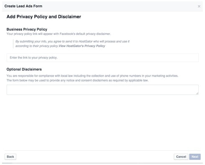The height and width of the screenshot is (165, 205).
Task: Click text 'The form below may be used'
Action: pyautogui.click(x=28, y=80)
